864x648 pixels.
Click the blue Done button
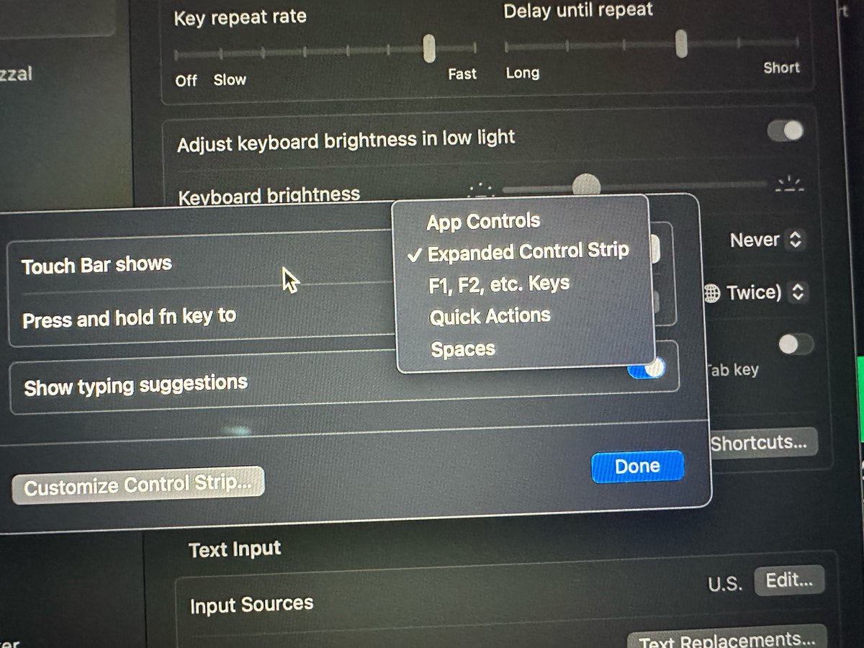click(x=637, y=467)
